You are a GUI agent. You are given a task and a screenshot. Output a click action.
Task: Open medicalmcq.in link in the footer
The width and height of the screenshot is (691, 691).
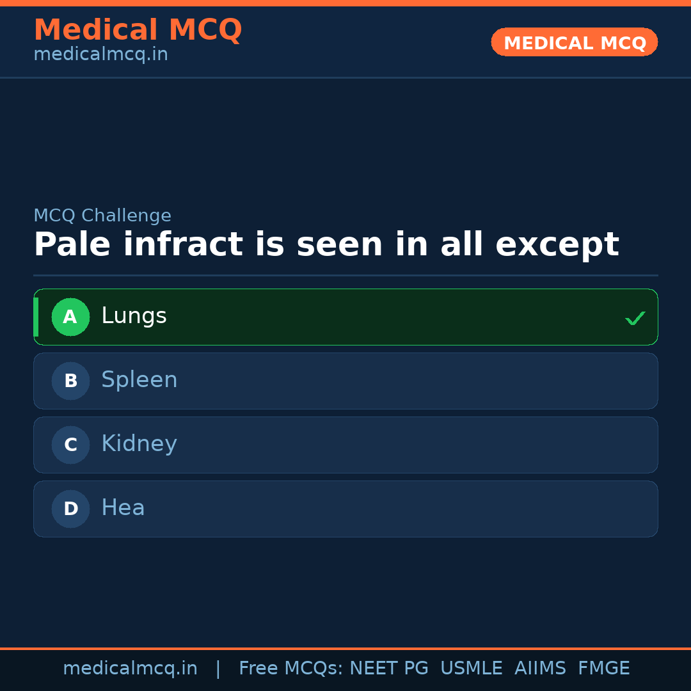130,669
